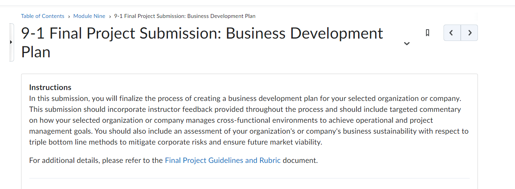Click the breadcrumb separator after Module Nine
Screen dimensions: 515x189
[110, 16]
